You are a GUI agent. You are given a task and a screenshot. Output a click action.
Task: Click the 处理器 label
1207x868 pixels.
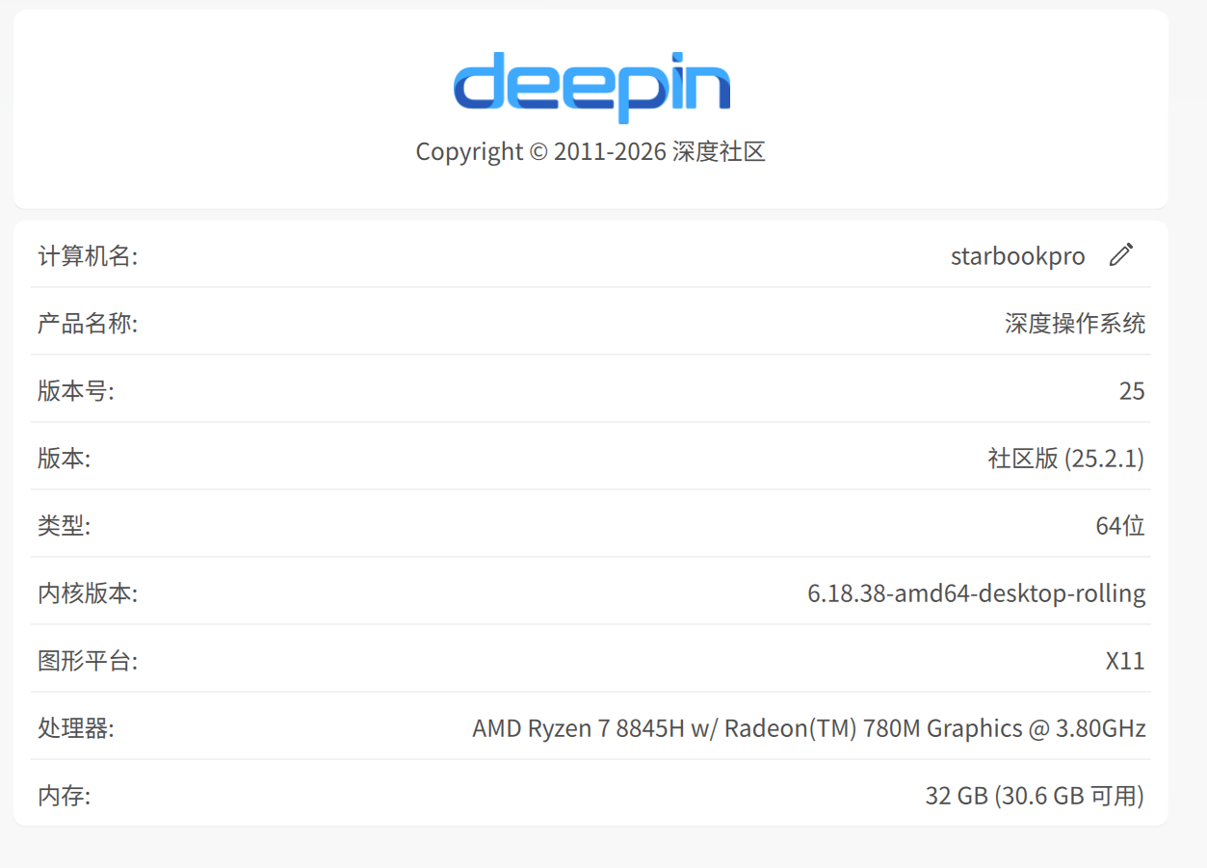tap(76, 728)
